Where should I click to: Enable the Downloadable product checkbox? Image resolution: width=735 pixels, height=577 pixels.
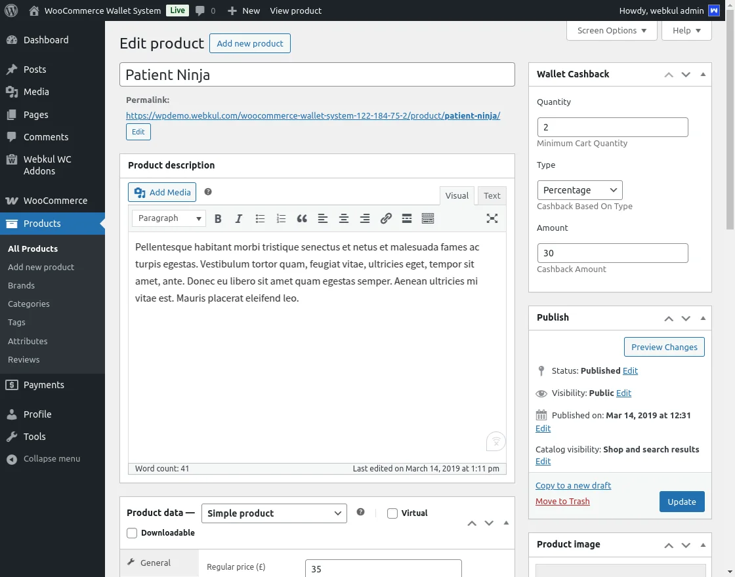click(x=132, y=533)
